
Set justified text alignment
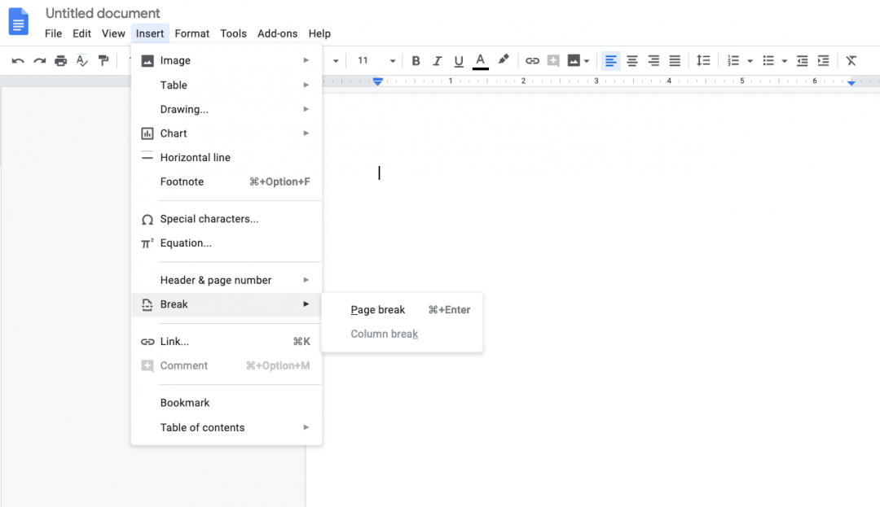(675, 60)
